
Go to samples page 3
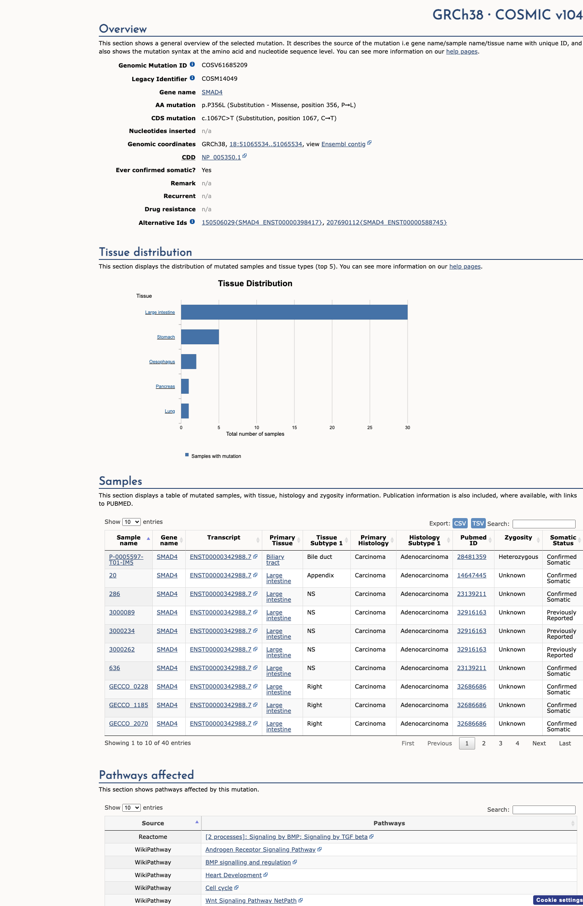point(501,743)
